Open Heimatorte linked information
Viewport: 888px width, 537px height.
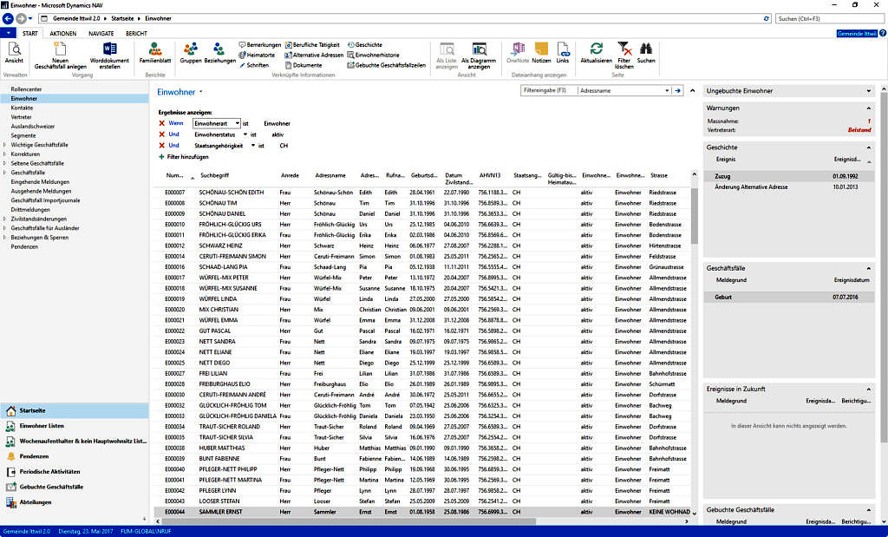257,55
